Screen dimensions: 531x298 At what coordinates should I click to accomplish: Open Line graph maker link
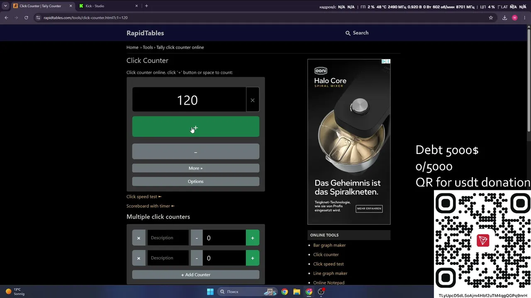point(330,273)
